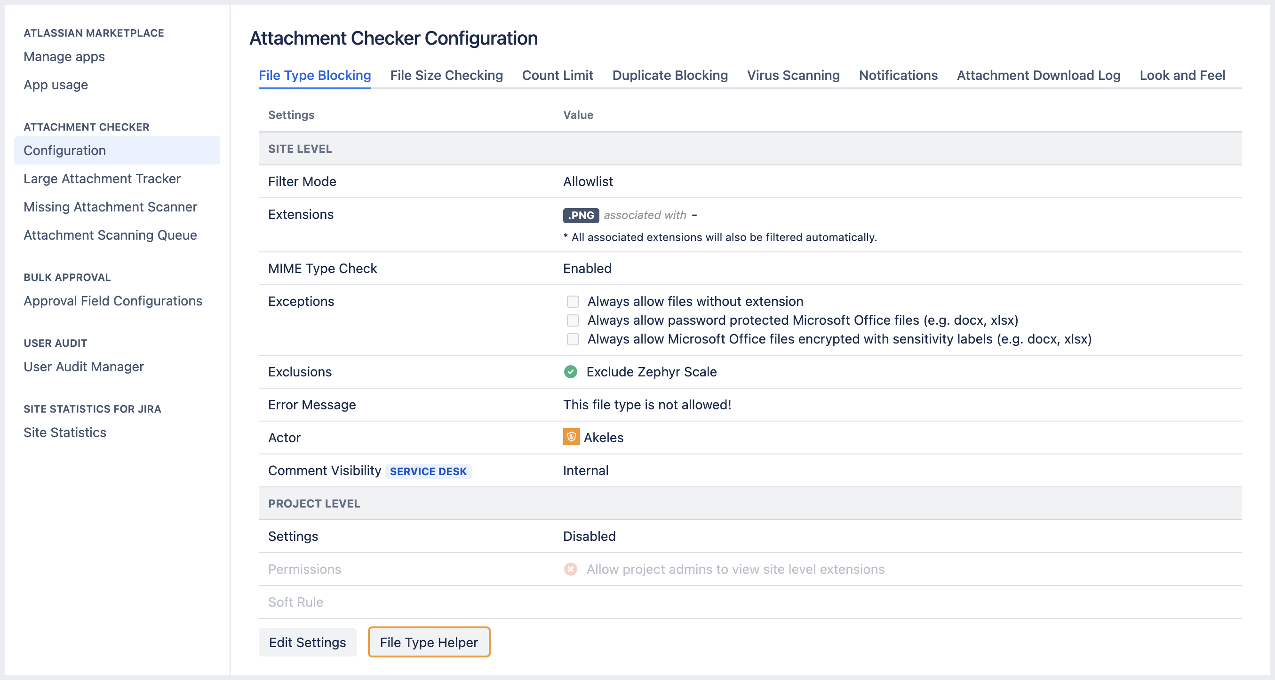Navigate to Approval Field Configurations
The width and height of the screenshot is (1275, 680).
pyautogui.click(x=113, y=301)
